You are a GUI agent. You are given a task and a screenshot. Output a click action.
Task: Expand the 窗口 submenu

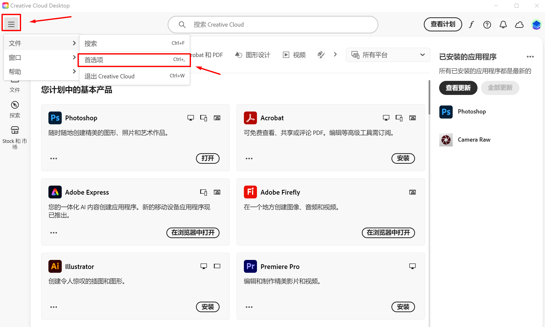click(42, 58)
